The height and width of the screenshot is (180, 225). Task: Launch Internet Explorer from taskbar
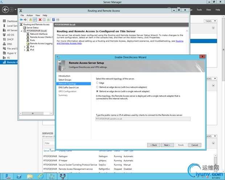pos(41,176)
